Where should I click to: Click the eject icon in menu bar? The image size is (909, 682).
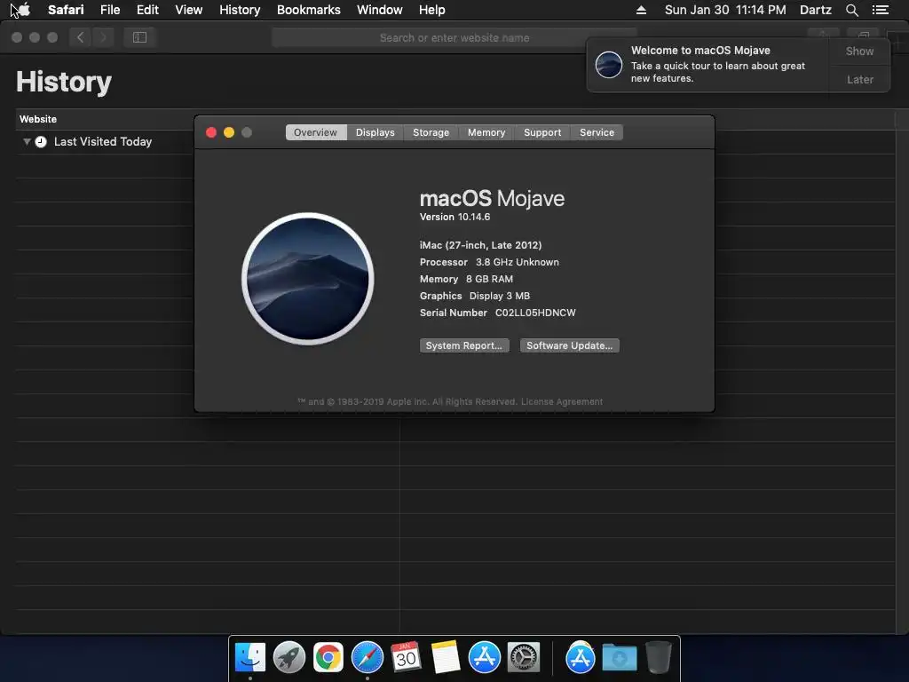[x=641, y=10]
